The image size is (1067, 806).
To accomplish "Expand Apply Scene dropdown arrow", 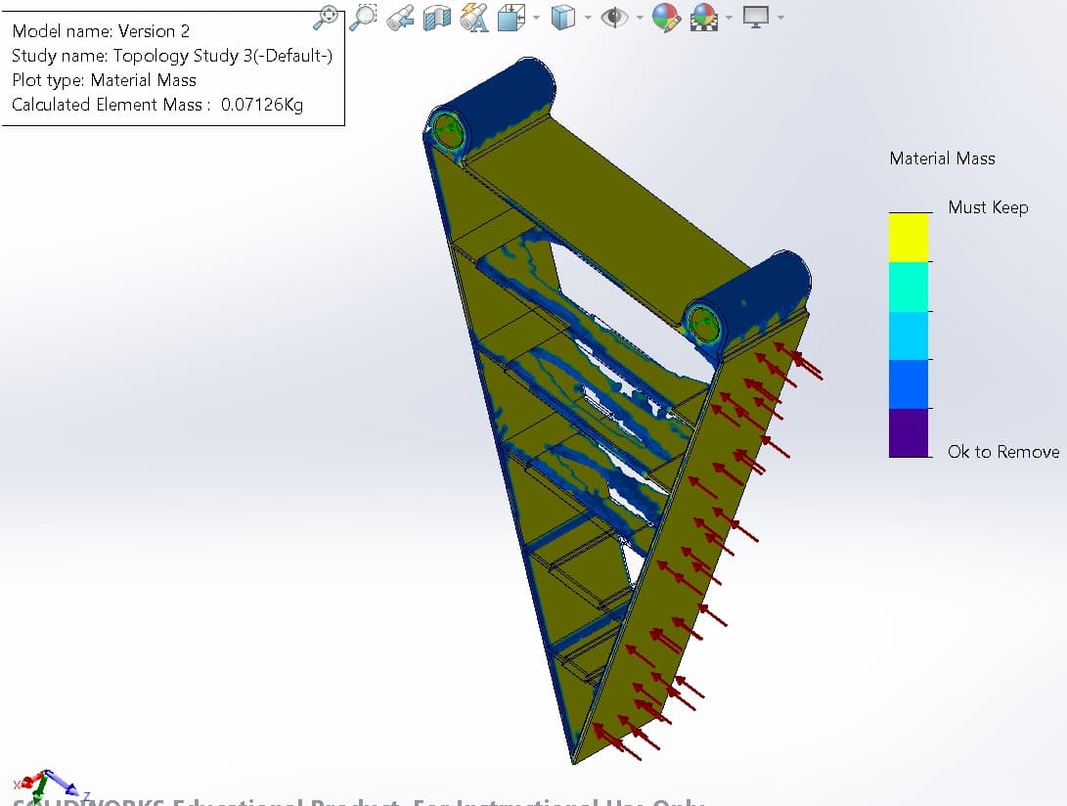I will pyautogui.click(x=730, y=17).
